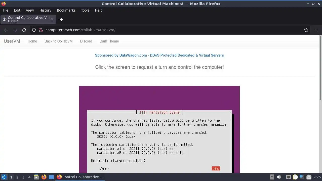
Task: Open a new tab with plus button
Action: 61,19
